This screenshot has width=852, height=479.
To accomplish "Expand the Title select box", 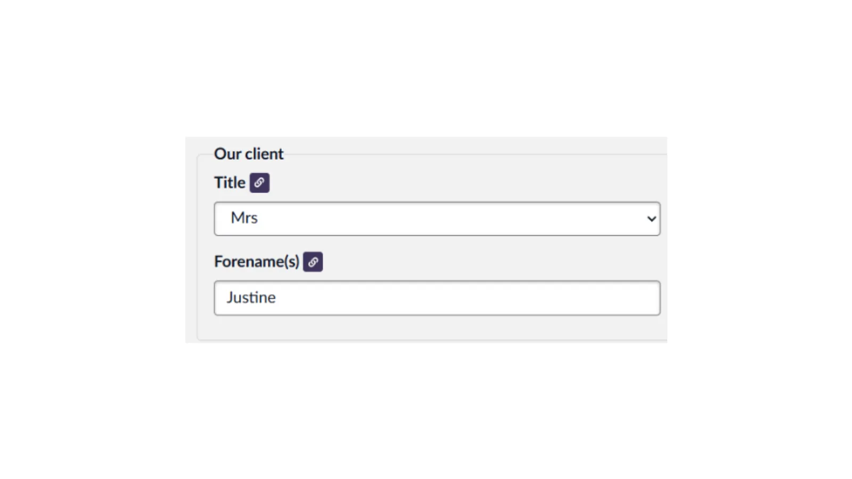I will tap(437, 219).
